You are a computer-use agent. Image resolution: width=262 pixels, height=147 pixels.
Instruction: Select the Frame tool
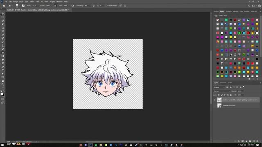click(x=3, y=31)
